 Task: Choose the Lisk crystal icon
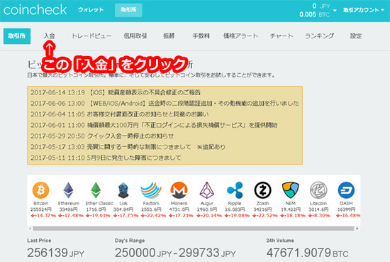click(123, 190)
